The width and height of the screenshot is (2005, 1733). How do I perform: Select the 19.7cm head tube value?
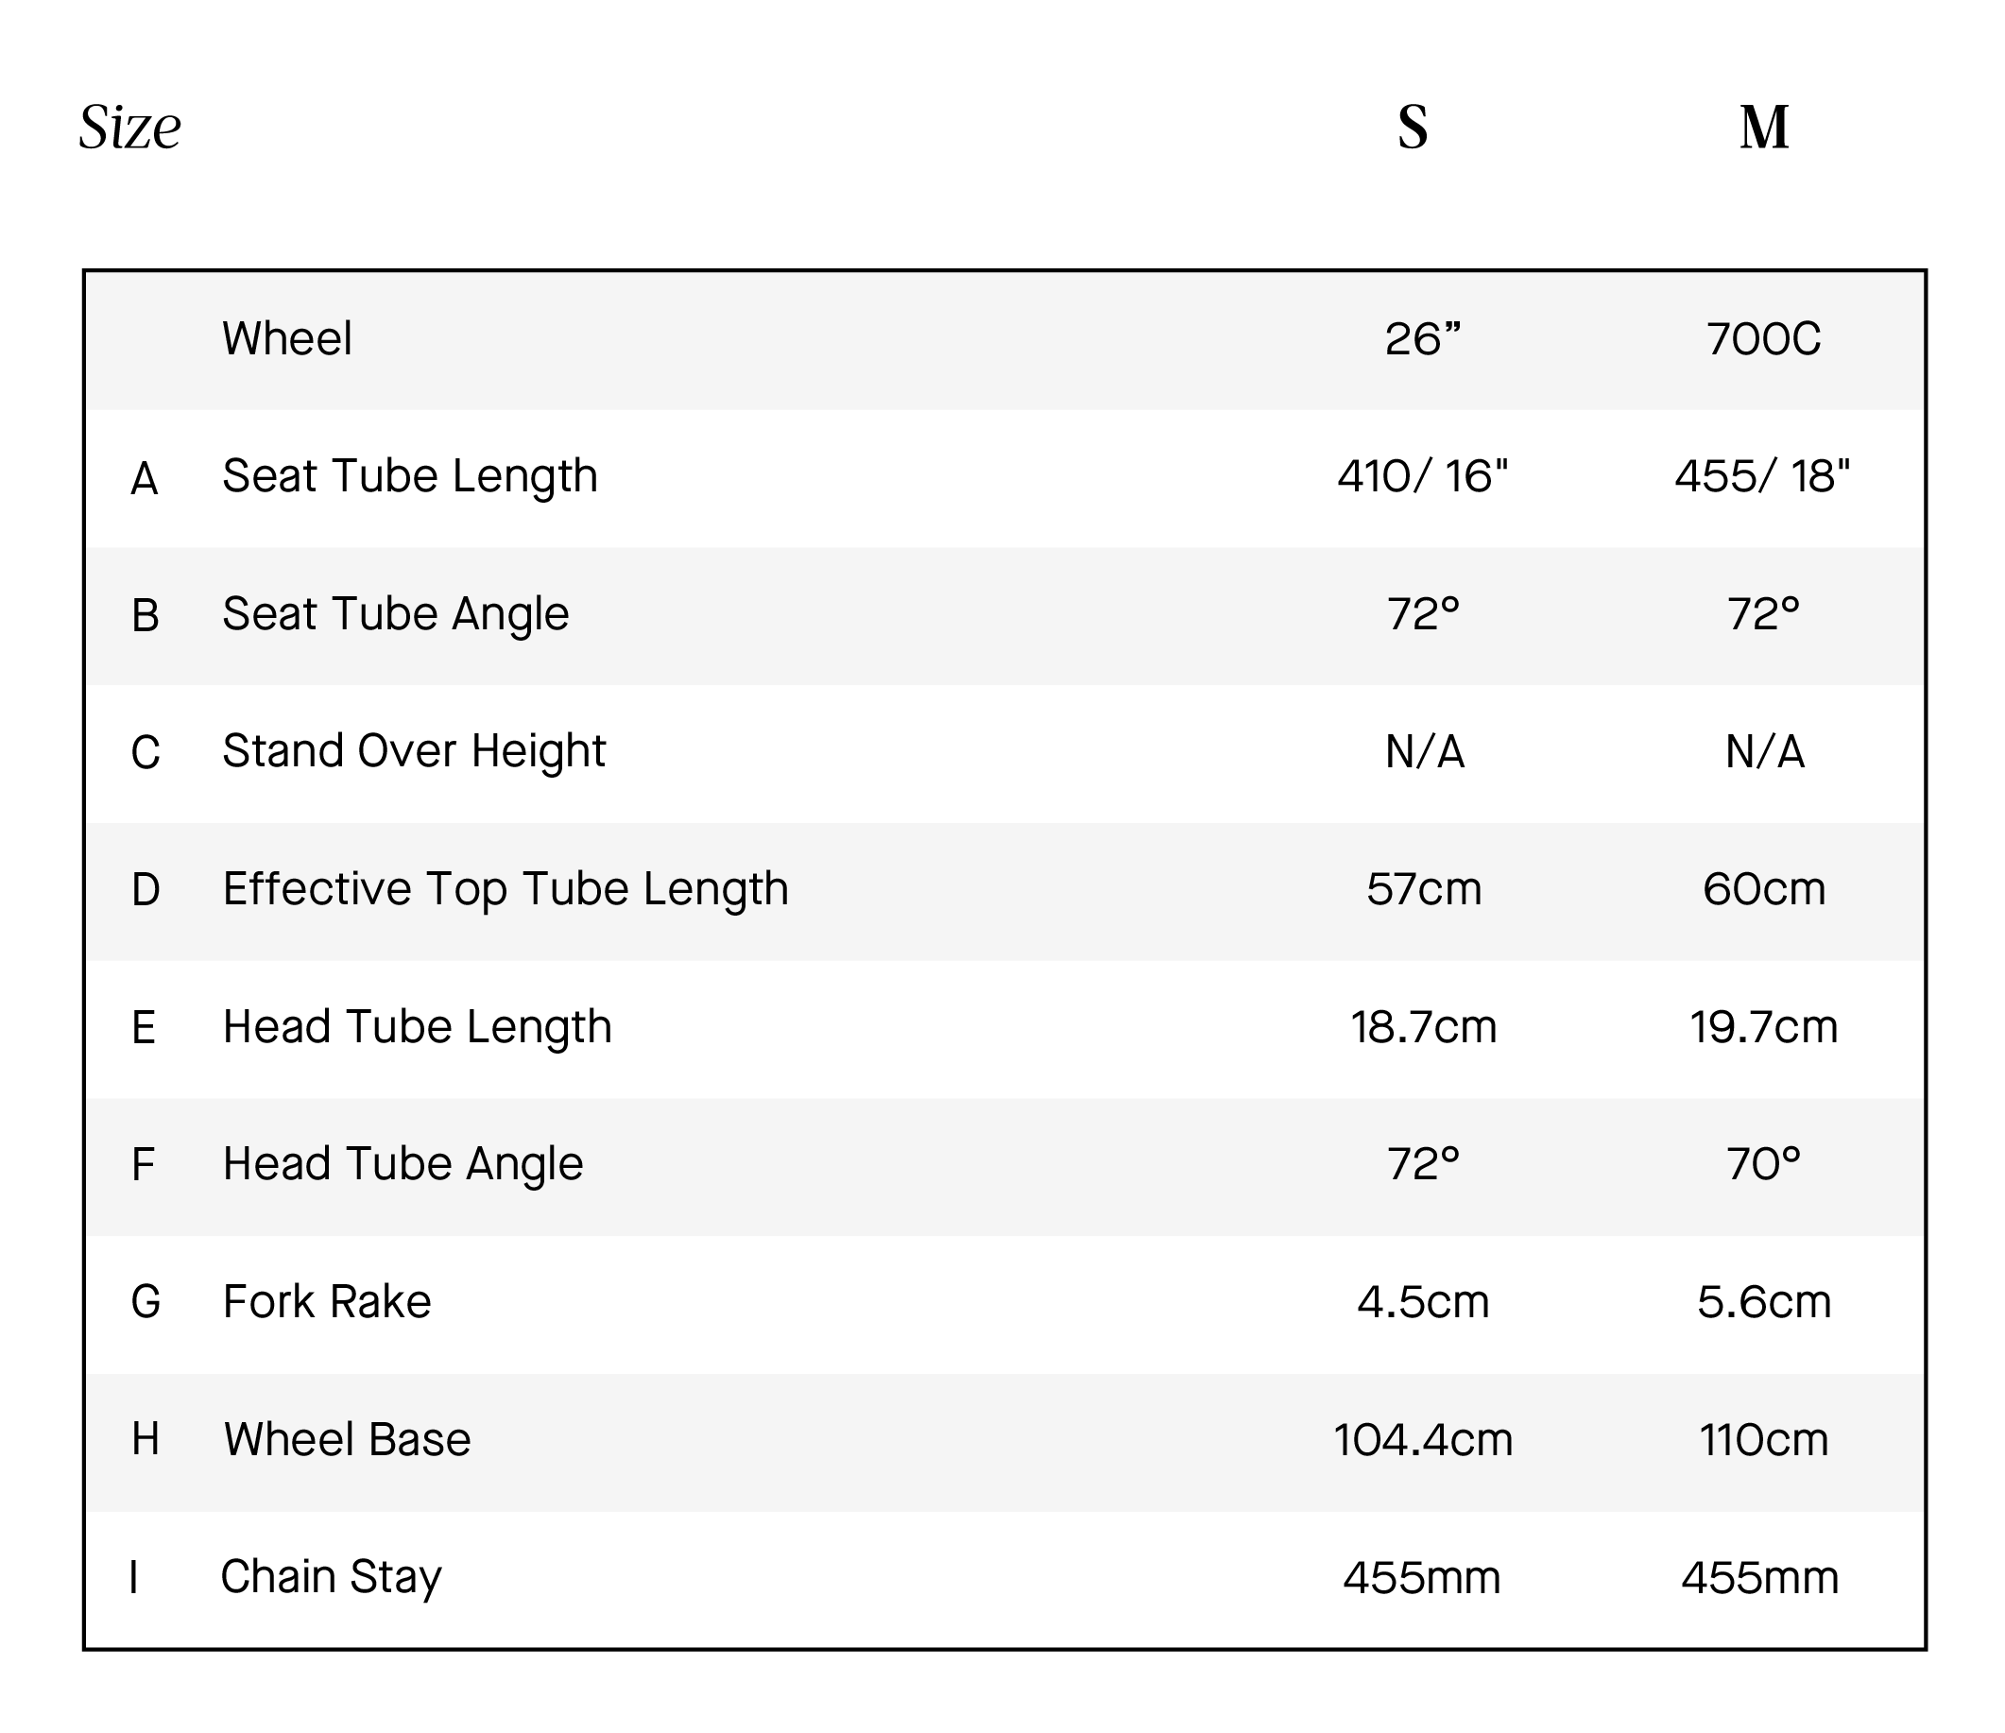[x=1763, y=1026]
